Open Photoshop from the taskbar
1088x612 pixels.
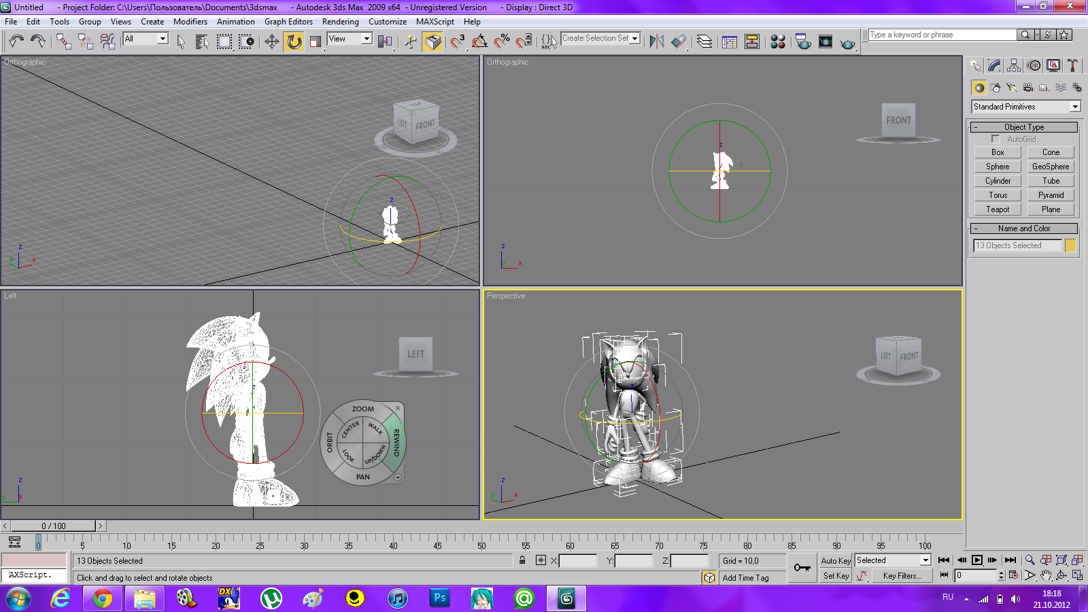(440, 598)
